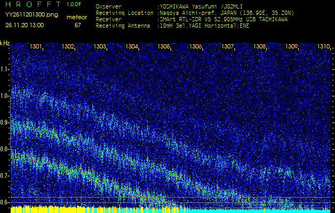Click the 1303 time marker
The image size is (335, 213).
100,46
